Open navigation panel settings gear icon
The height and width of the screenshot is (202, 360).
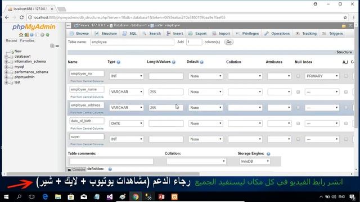tap(42, 35)
